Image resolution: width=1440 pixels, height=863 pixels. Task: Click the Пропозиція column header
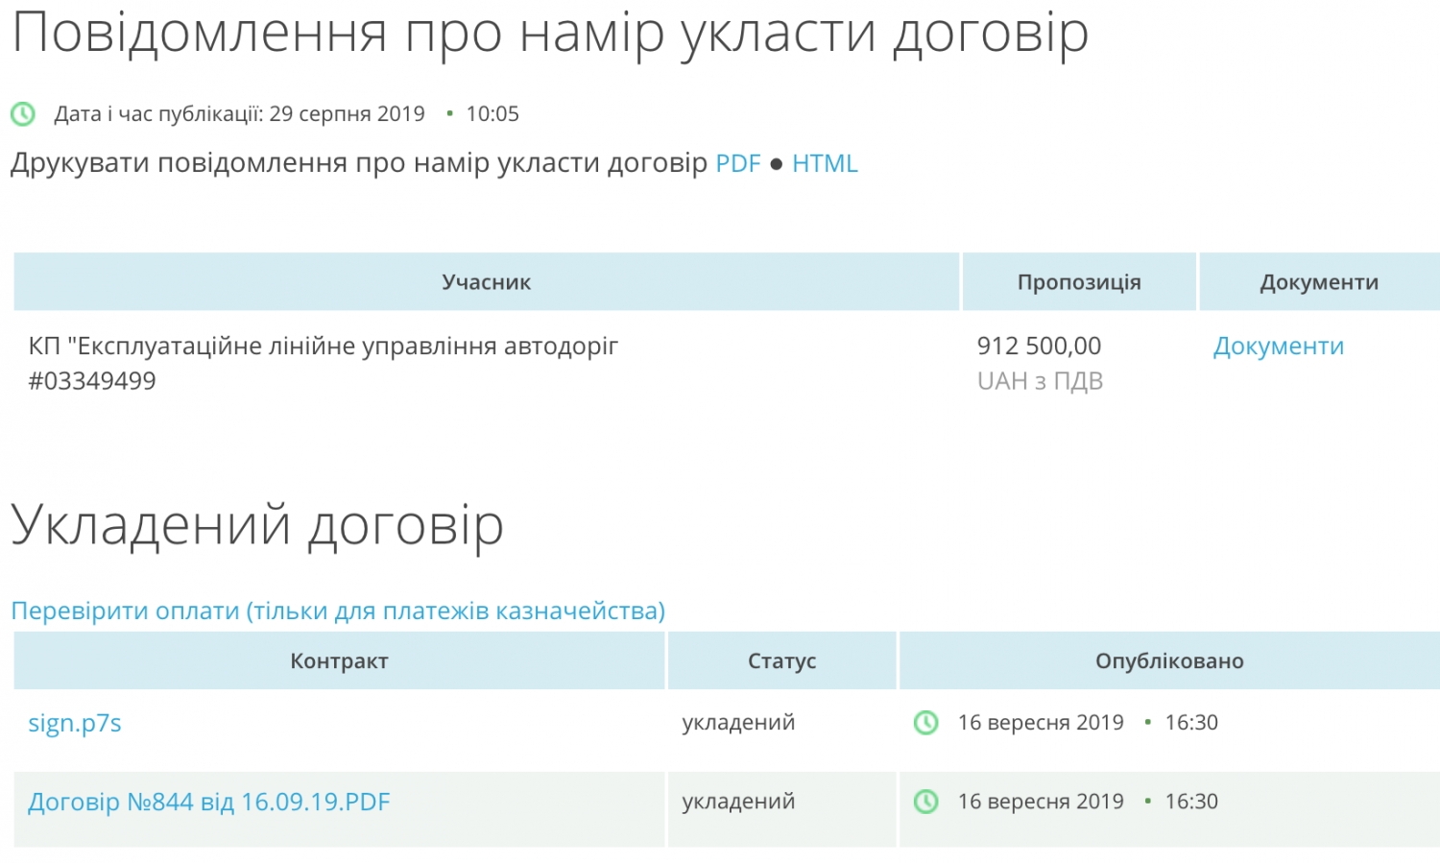(x=1078, y=282)
